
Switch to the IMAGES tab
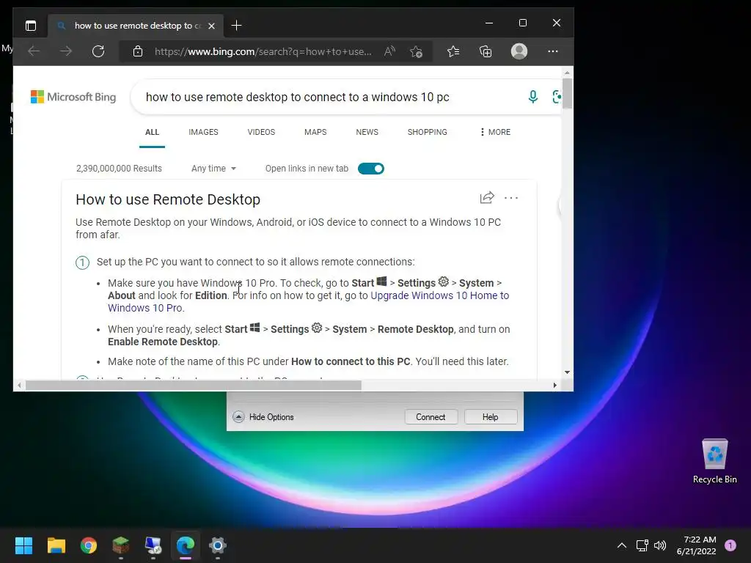coord(203,132)
